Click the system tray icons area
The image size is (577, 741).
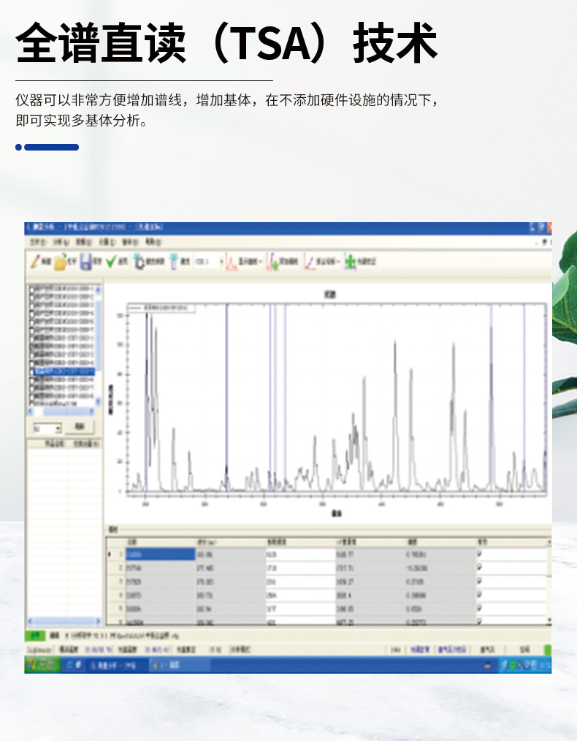525,666
